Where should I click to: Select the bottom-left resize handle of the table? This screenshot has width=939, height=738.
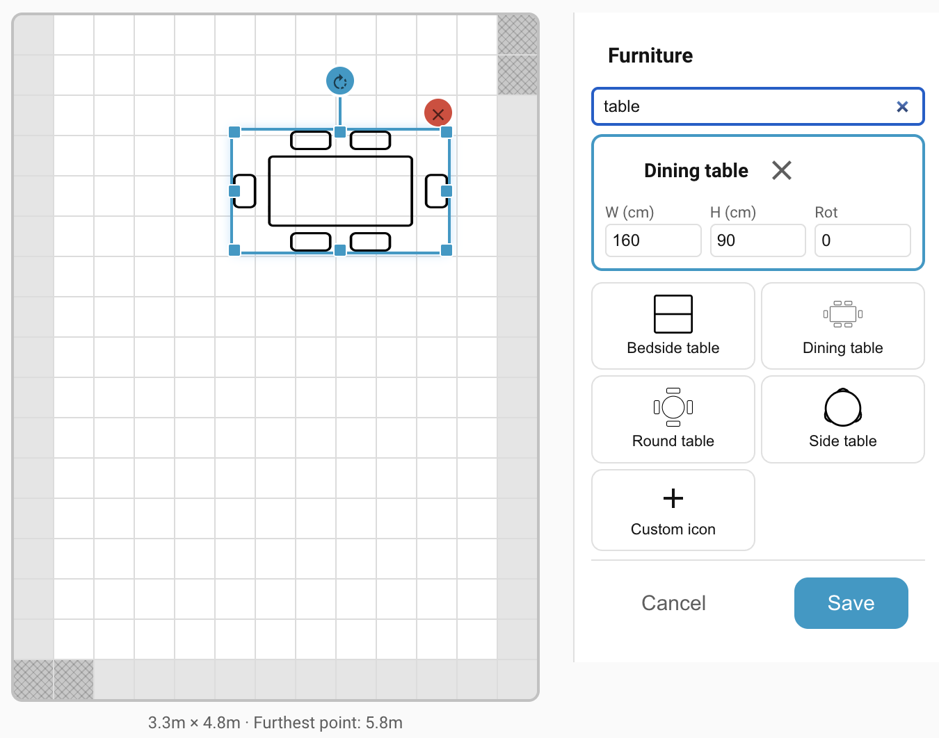point(234,250)
